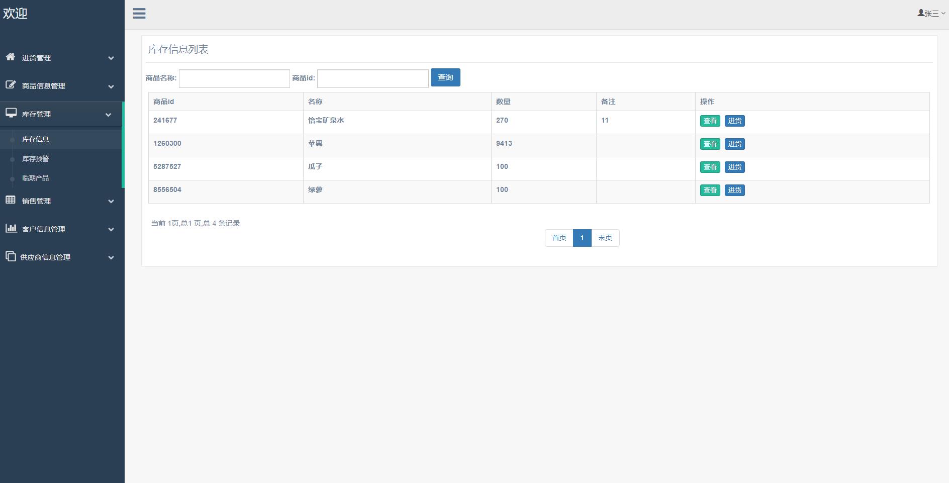Viewport: 949px width, 483px height.
Task: Click the bar chart icon beside 客户信息管理
Action: coord(11,228)
